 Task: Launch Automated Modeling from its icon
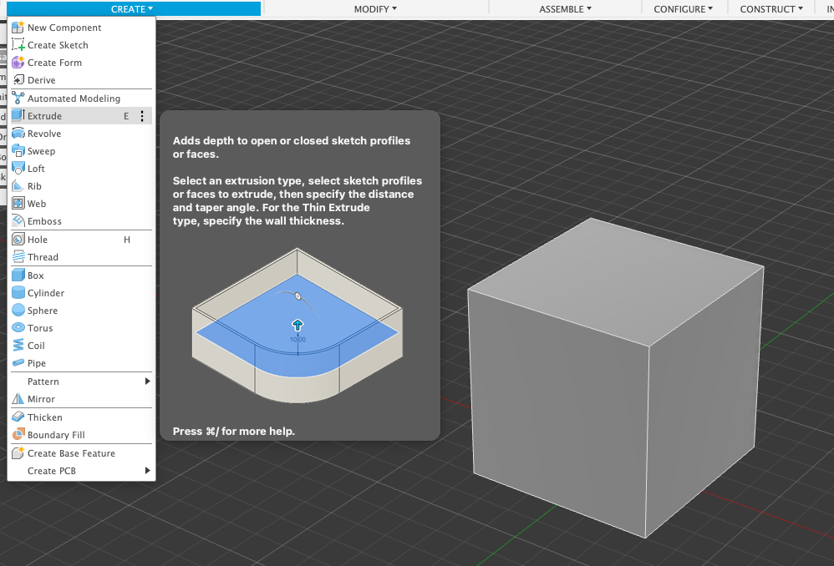[x=18, y=98]
